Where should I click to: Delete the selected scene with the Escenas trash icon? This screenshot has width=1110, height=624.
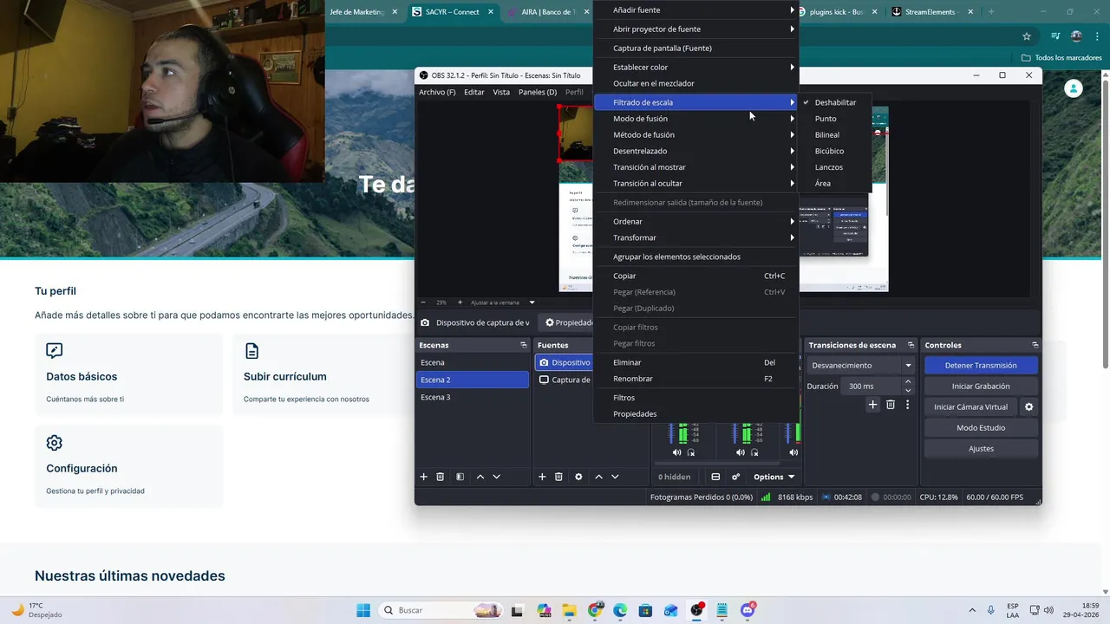[x=441, y=477]
